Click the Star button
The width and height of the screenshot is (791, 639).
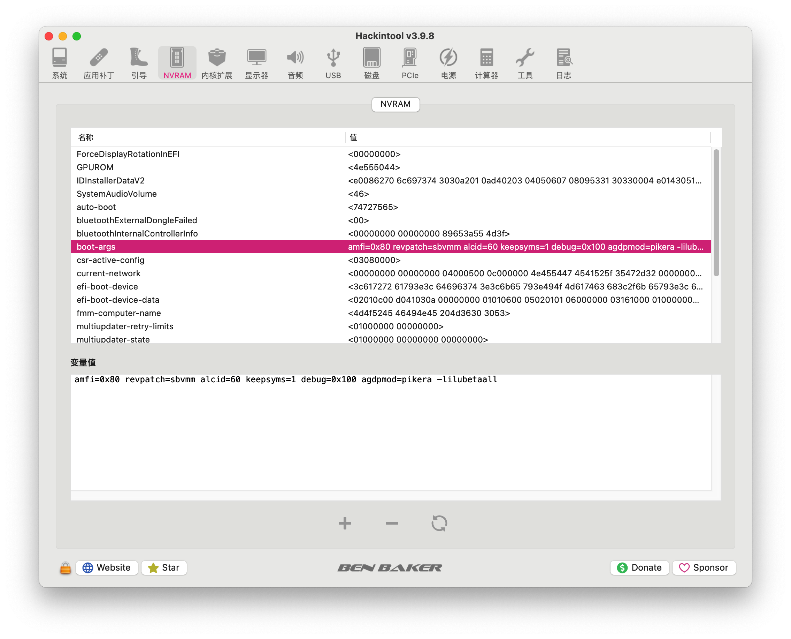point(164,567)
